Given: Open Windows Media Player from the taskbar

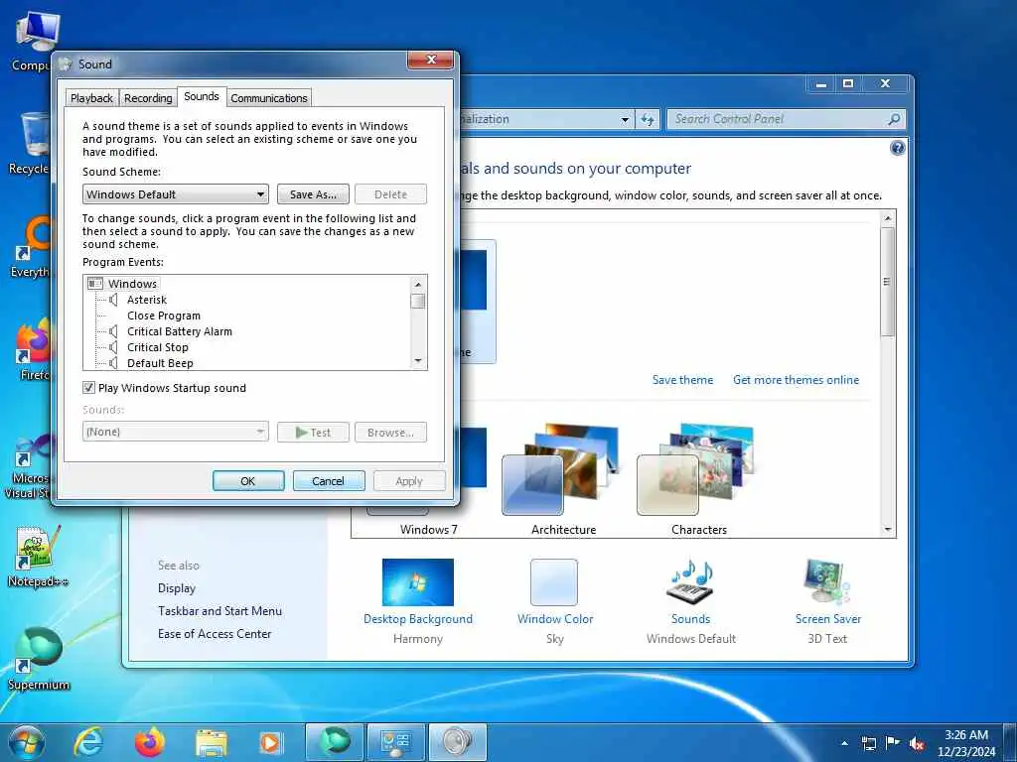Looking at the screenshot, I should (270, 743).
